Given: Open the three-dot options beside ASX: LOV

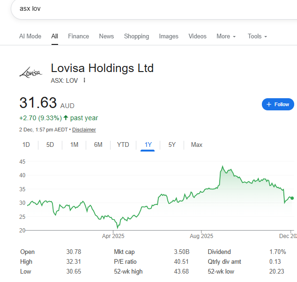Looking at the screenshot, I should click(x=84, y=80).
